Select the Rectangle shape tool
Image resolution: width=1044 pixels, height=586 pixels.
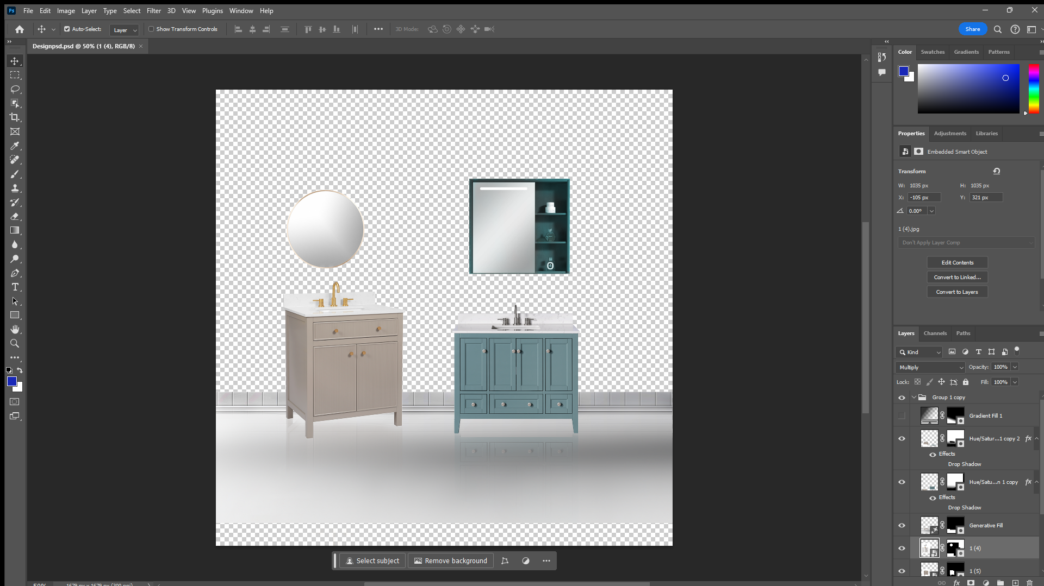[x=15, y=315]
